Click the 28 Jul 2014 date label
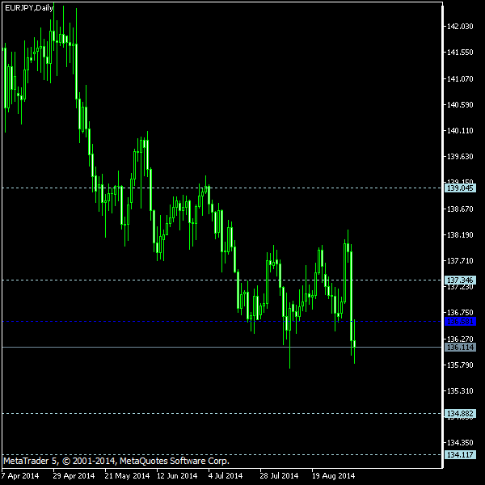 279,476
